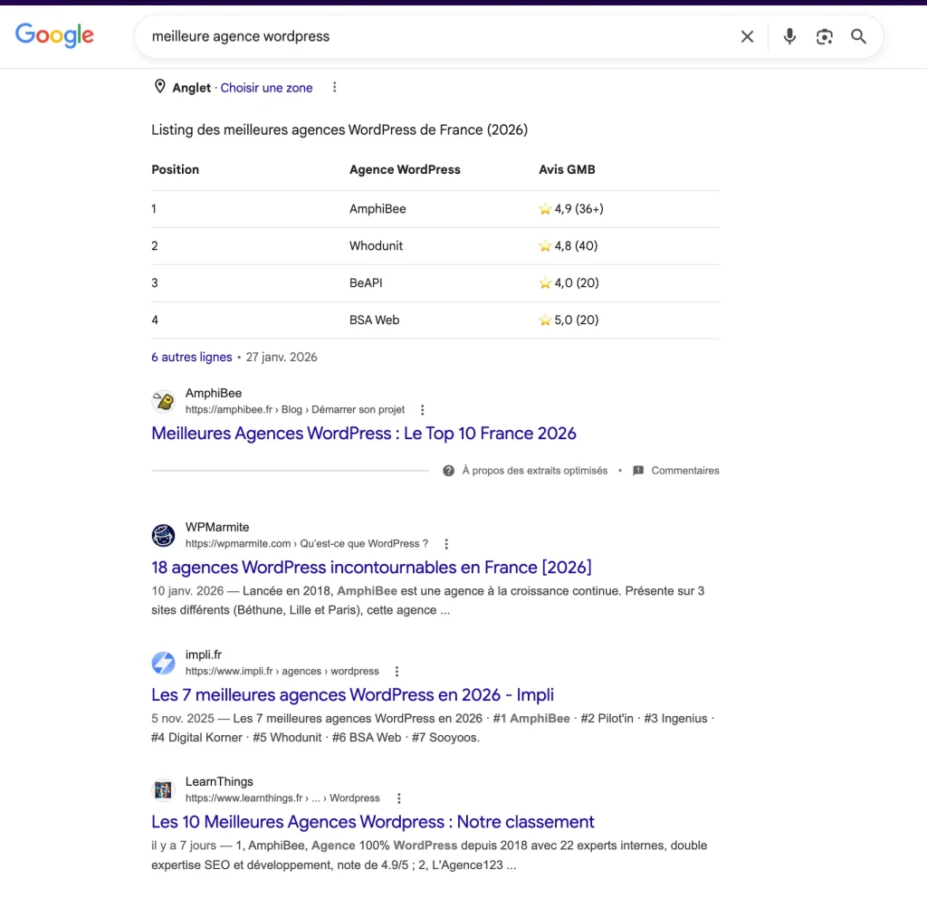927x898 pixels.
Task: Click the question mark icon for extraits optimisés
Action: coord(449,471)
